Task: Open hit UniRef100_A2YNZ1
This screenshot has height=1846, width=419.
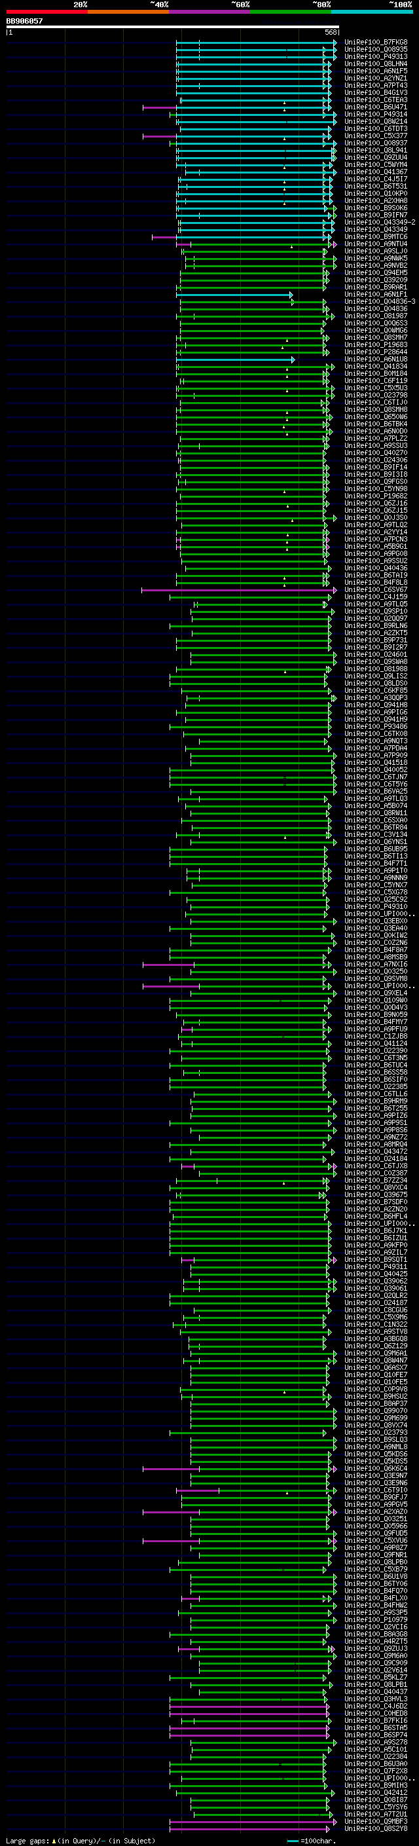Action: click(x=376, y=78)
